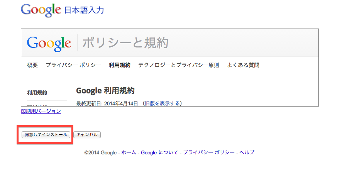Screen dimensions: 342x181
Task: Follow the ホーム footer link
Action: [x=129, y=152]
